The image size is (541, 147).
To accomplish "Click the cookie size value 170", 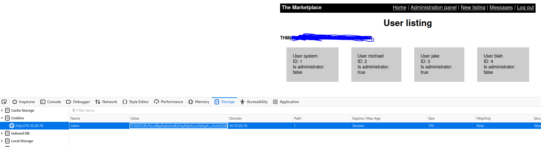I will [451, 126].
